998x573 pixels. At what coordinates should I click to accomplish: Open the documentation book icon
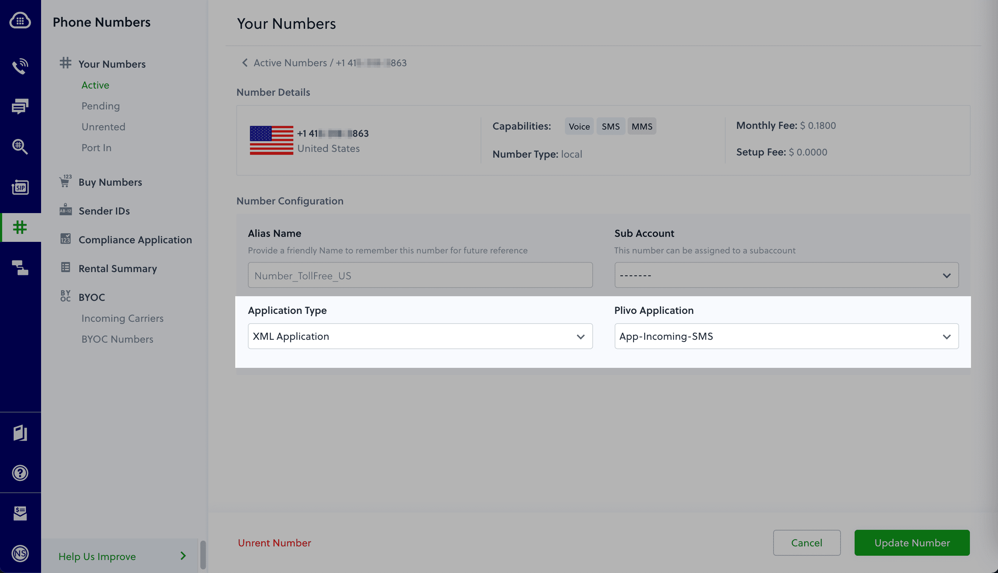pos(21,433)
